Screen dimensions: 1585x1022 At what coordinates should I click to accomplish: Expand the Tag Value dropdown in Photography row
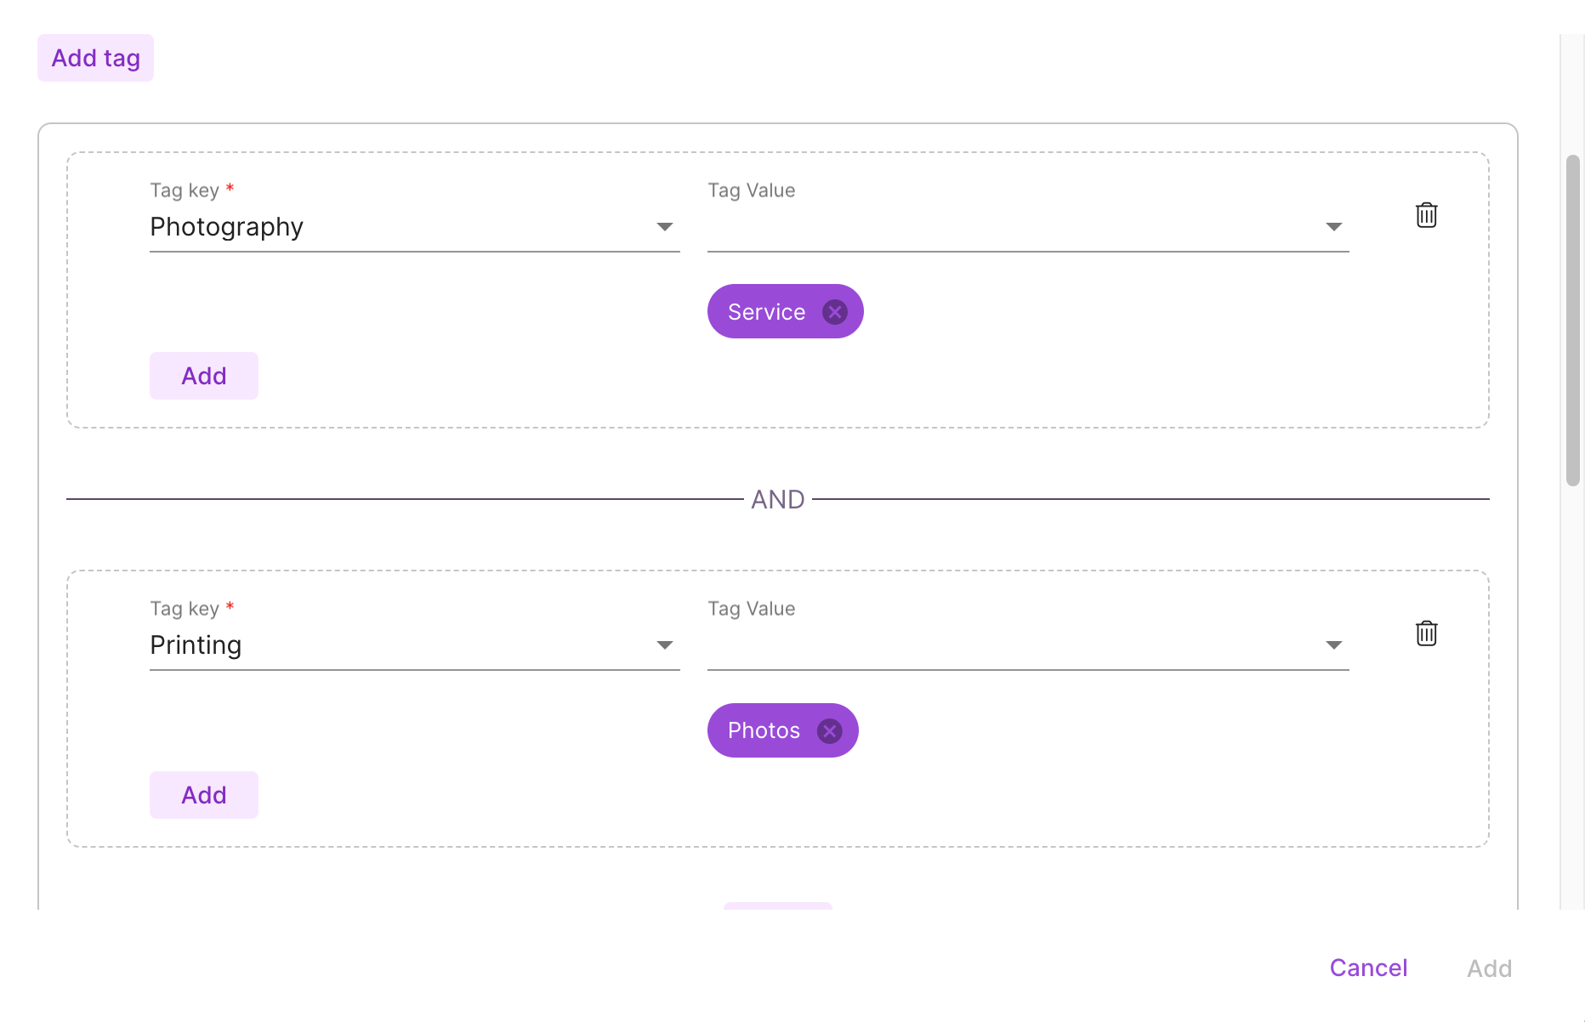(x=1334, y=227)
